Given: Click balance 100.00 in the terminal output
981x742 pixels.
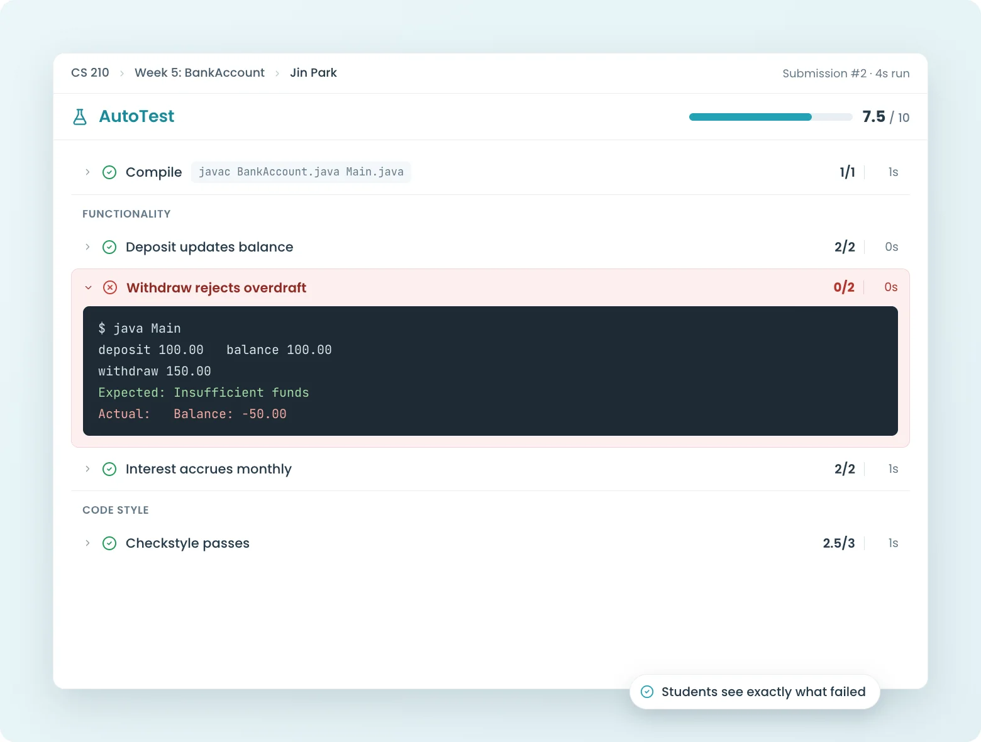Looking at the screenshot, I should pos(279,350).
